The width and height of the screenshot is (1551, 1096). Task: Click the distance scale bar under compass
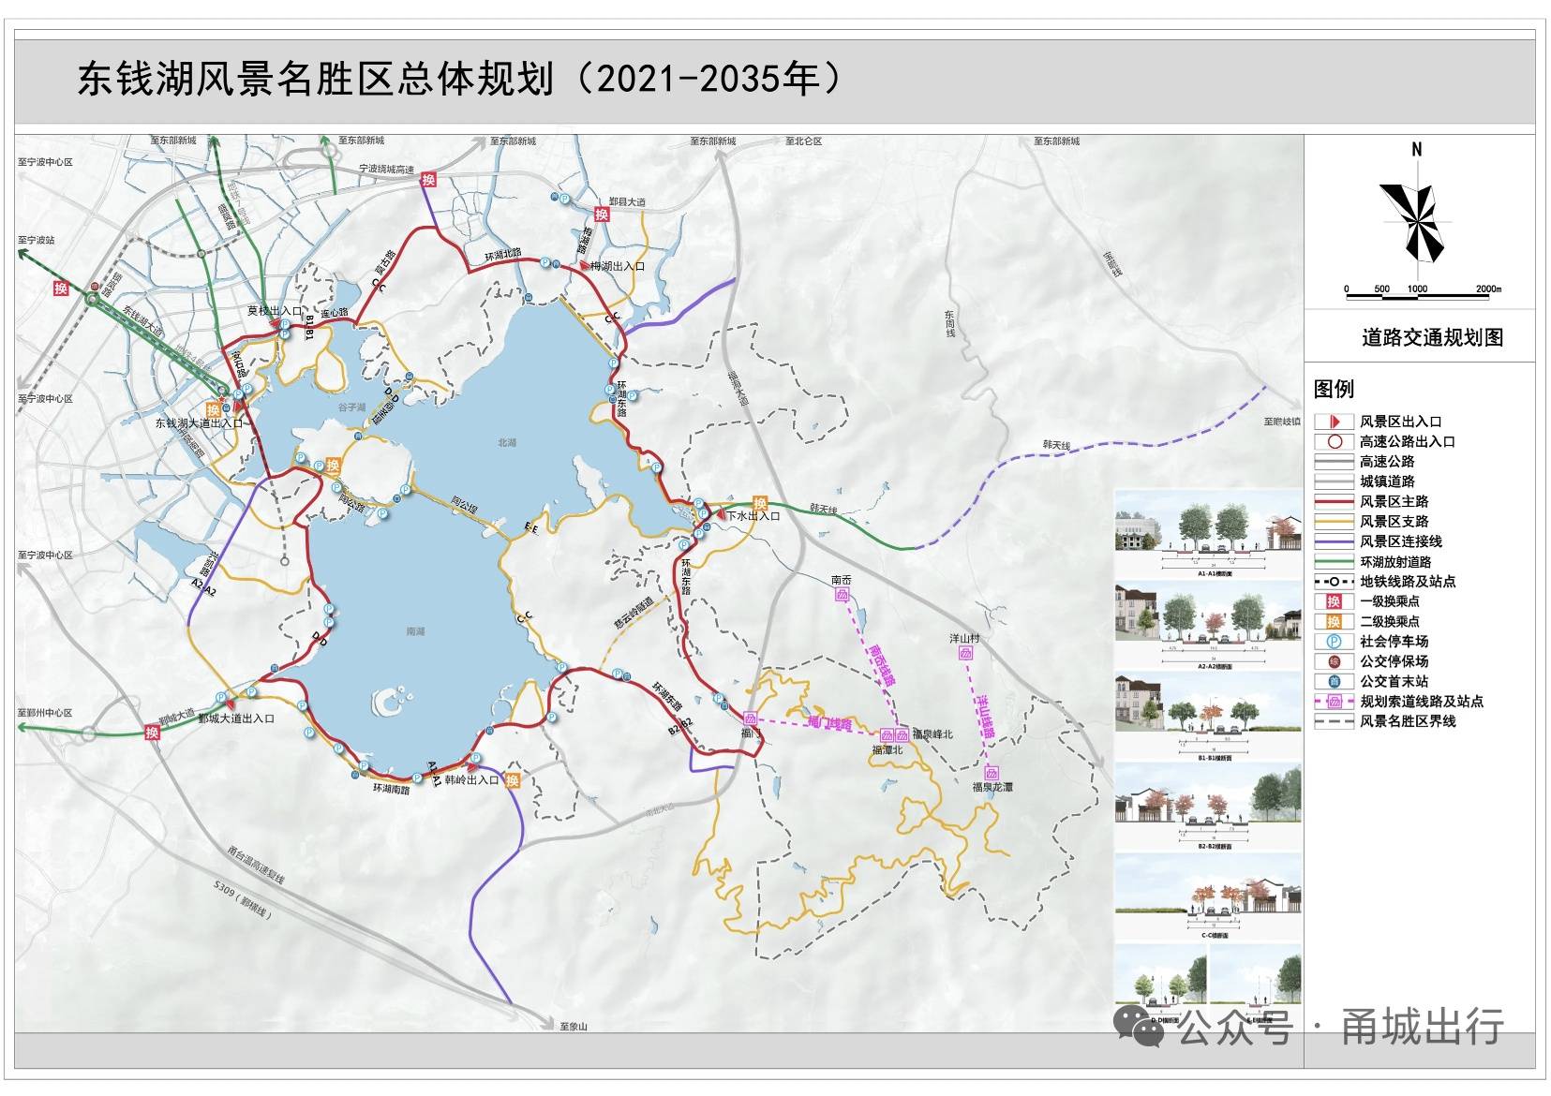[x=1423, y=295]
